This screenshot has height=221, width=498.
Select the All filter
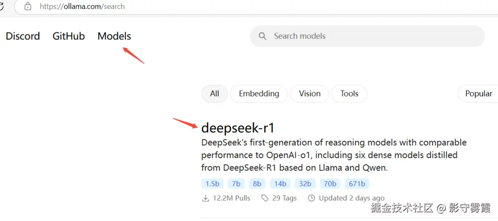coord(214,94)
